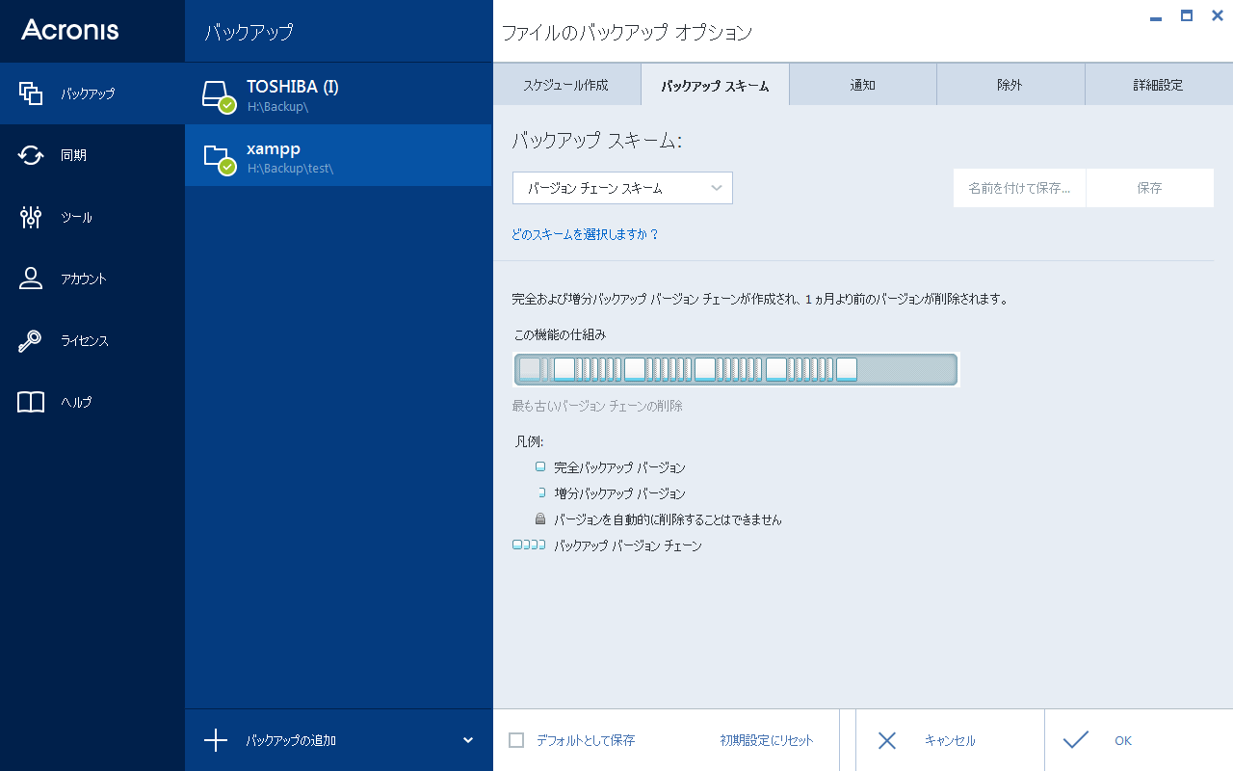Image resolution: width=1233 pixels, height=771 pixels.
Task: Open the どのスキームを選択しますか？ link
Action: [586, 234]
